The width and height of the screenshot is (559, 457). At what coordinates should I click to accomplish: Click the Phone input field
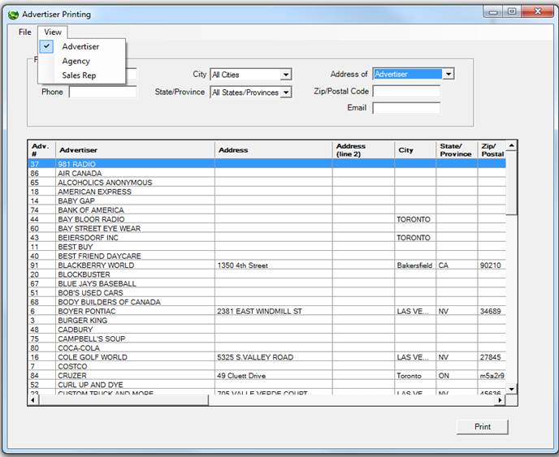click(x=102, y=93)
